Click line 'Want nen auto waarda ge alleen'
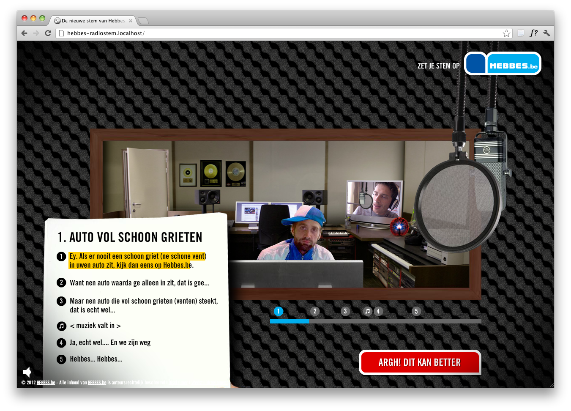This screenshot has height=411, width=571. (x=139, y=283)
